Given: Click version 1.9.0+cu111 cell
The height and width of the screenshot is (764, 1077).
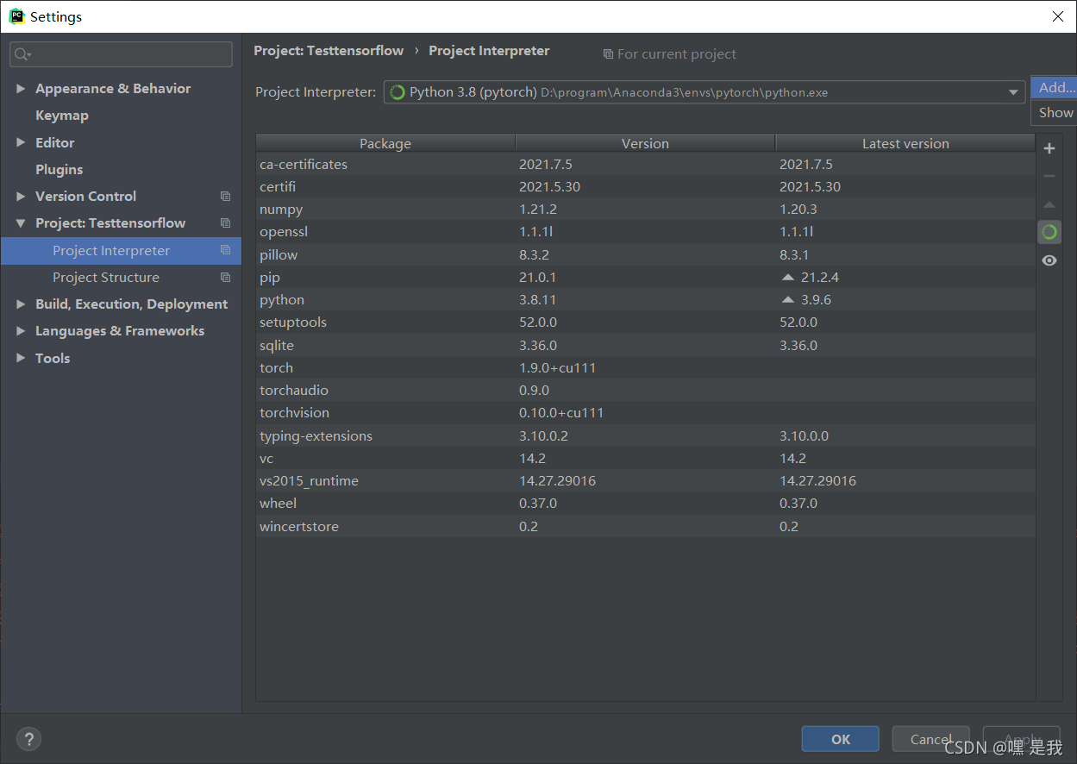Looking at the screenshot, I should coord(557,368).
